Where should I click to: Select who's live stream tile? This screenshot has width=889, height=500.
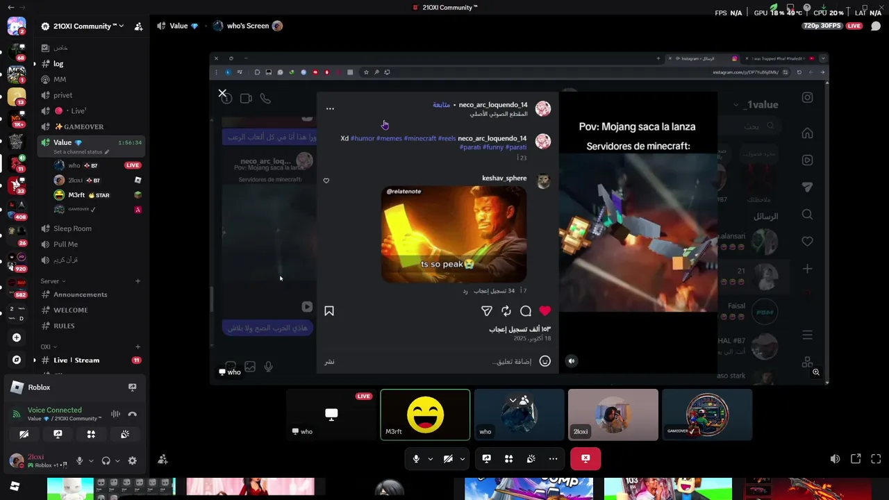[x=331, y=415]
